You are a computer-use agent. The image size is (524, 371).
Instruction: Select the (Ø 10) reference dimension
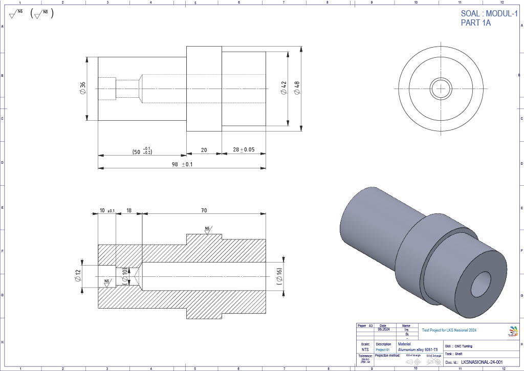click(x=125, y=276)
